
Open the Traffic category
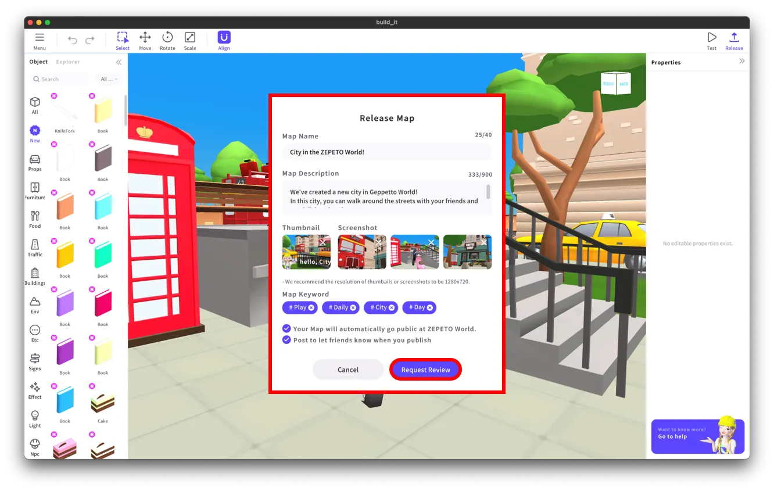35,248
